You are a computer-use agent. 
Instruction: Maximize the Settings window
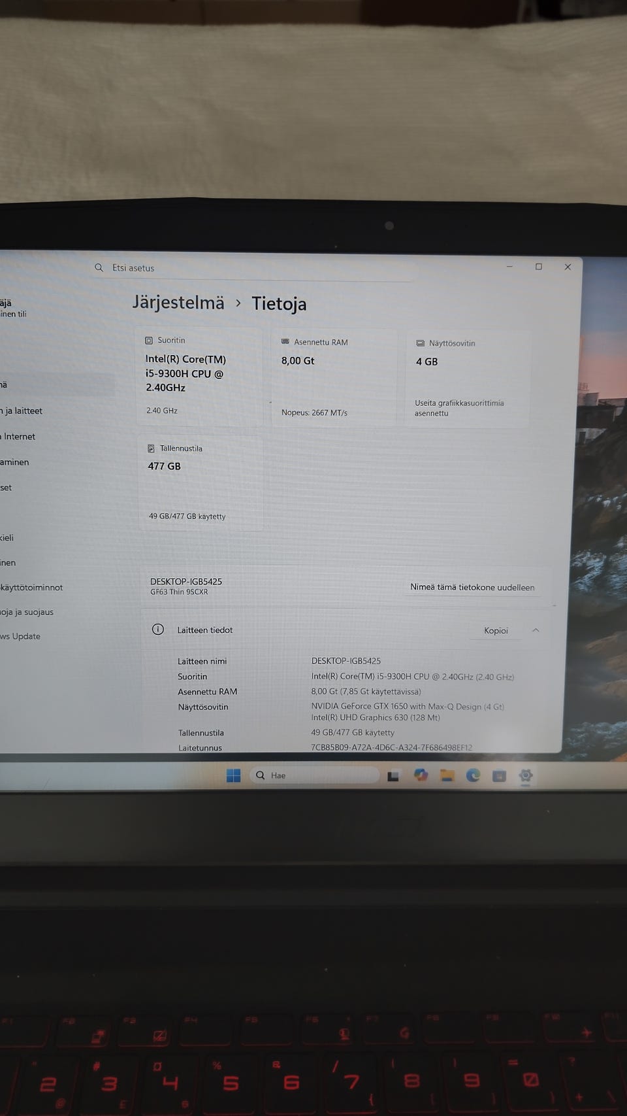539,267
